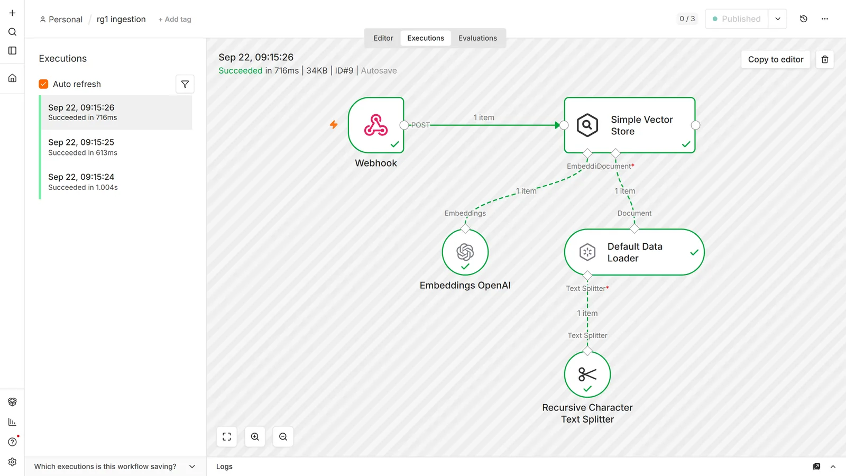Select the Embeddings OpenAI node
The height and width of the screenshot is (476, 846).
click(x=465, y=252)
